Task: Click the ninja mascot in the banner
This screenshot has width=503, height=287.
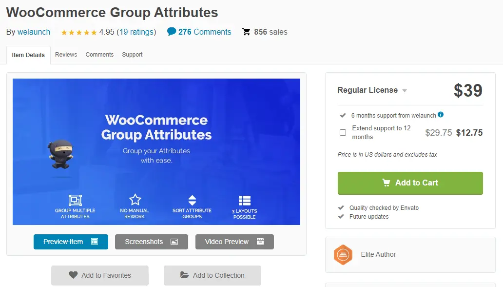Action: click(x=60, y=154)
